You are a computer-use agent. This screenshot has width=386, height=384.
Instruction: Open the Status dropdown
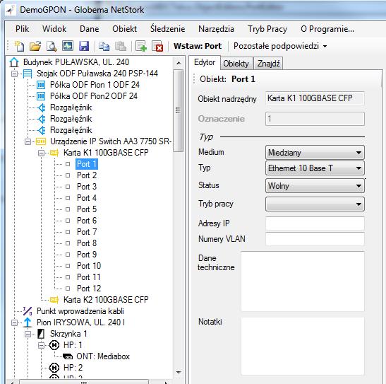coord(315,186)
